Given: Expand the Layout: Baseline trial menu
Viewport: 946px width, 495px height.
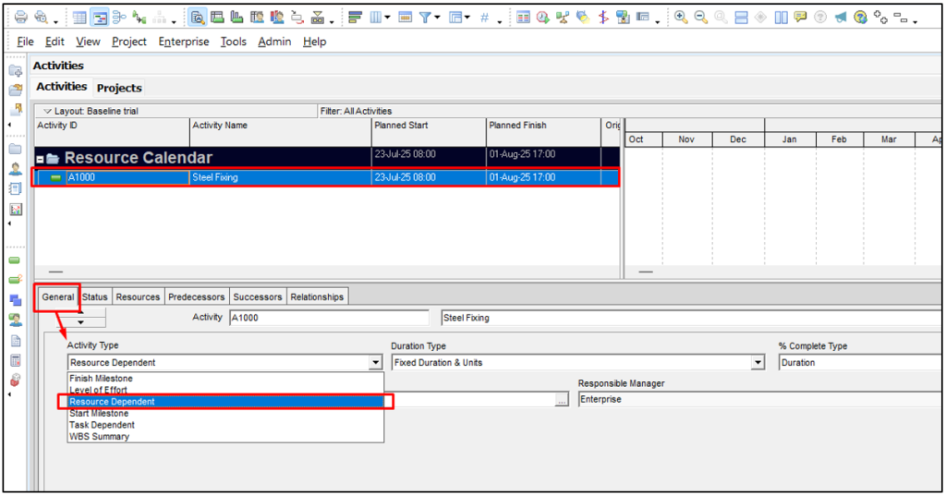Looking at the screenshot, I should (46, 111).
